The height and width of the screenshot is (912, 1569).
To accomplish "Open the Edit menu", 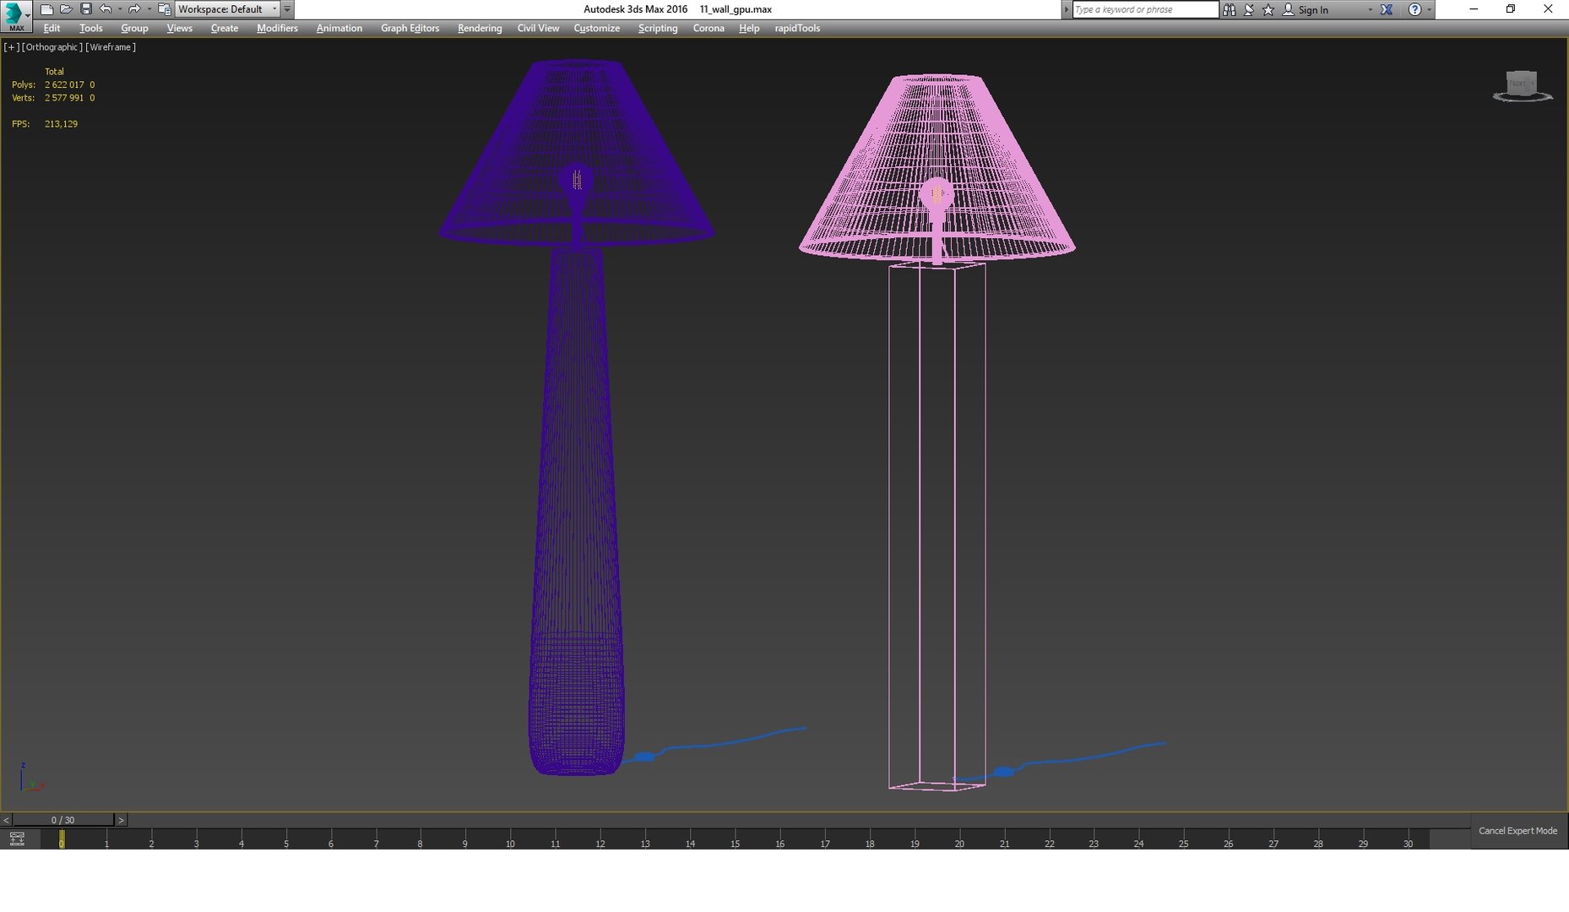I will pos(52,28).
